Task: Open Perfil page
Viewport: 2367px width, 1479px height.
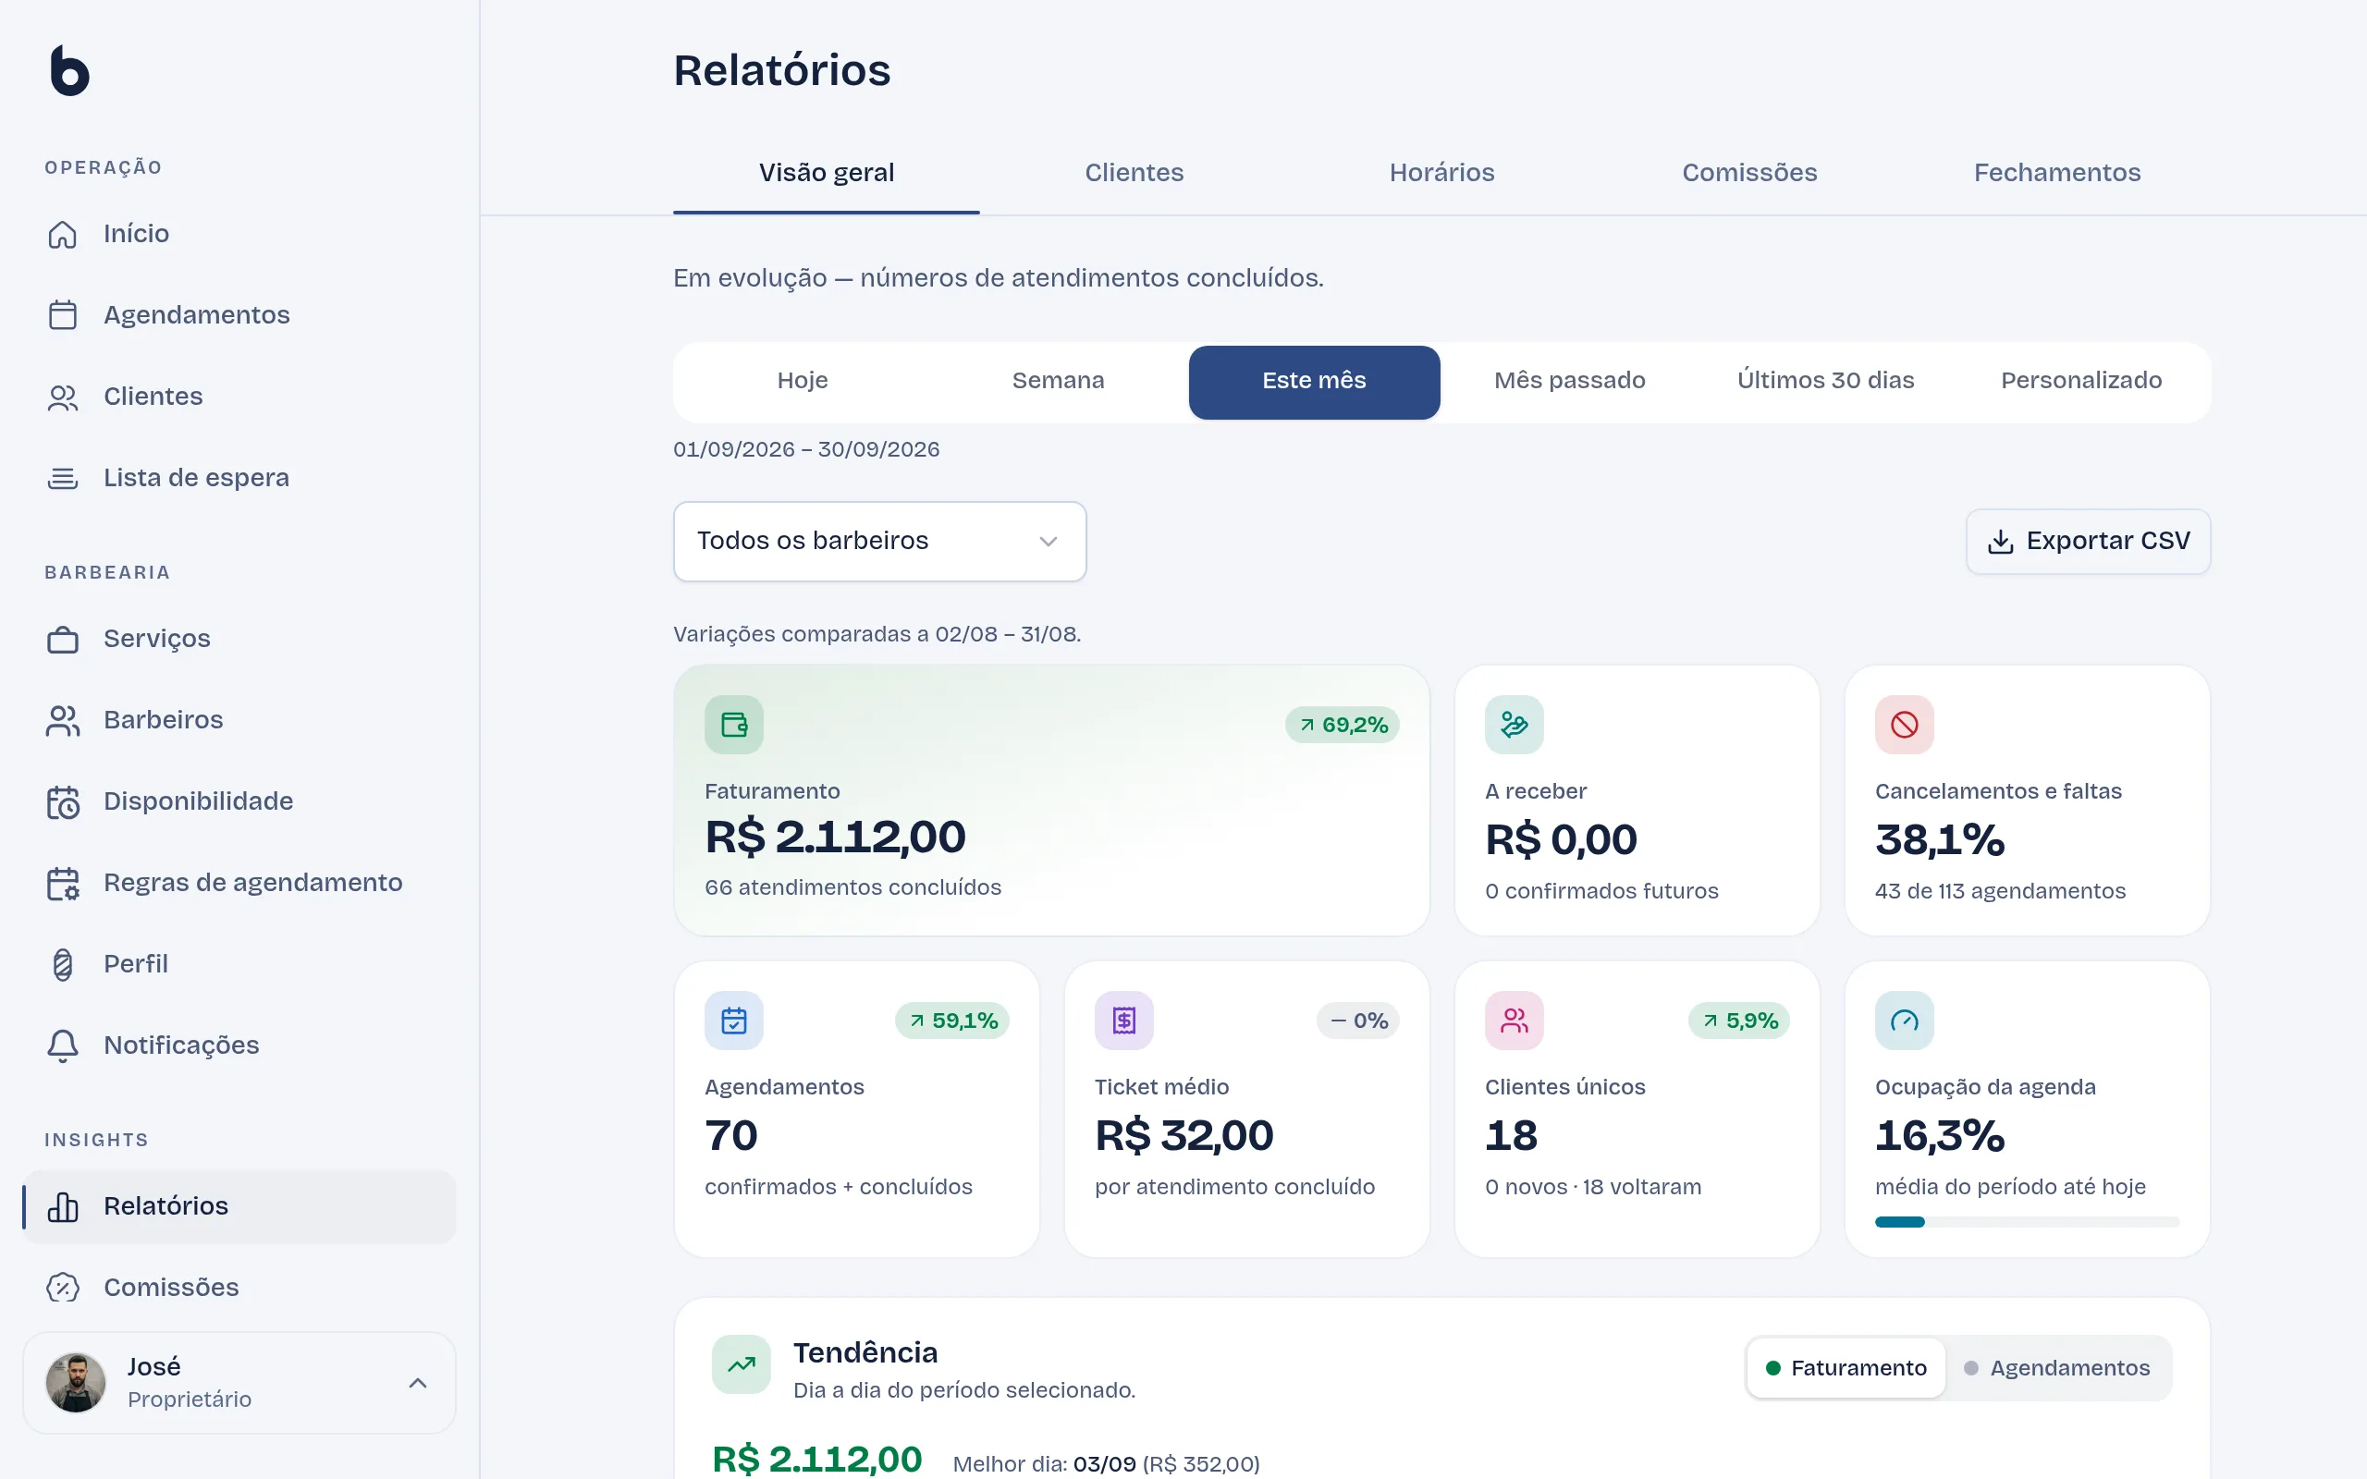Action: pos(239,963)
